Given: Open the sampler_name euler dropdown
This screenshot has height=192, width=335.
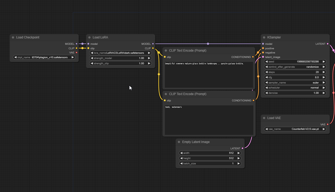Looking at the screenshot, I should (295, 83).
